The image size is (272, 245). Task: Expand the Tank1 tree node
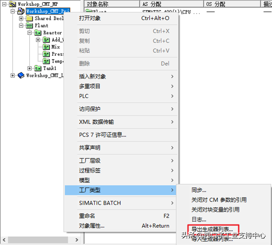30,68
